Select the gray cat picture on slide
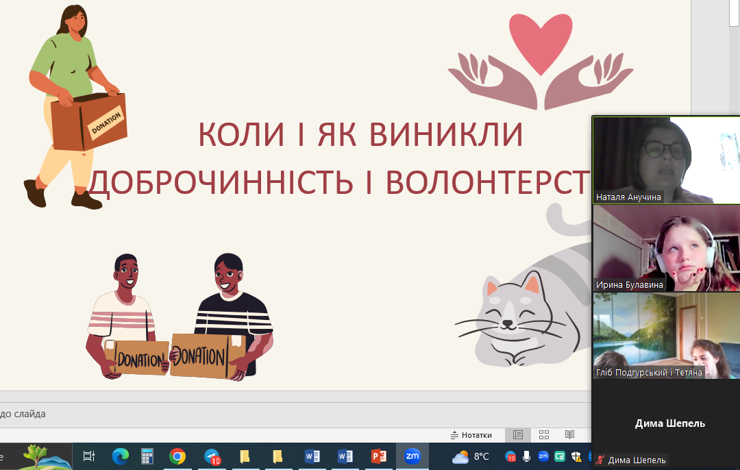Image resolution: width=740 pixels, height=470 pixels. (x=523, y=286)
